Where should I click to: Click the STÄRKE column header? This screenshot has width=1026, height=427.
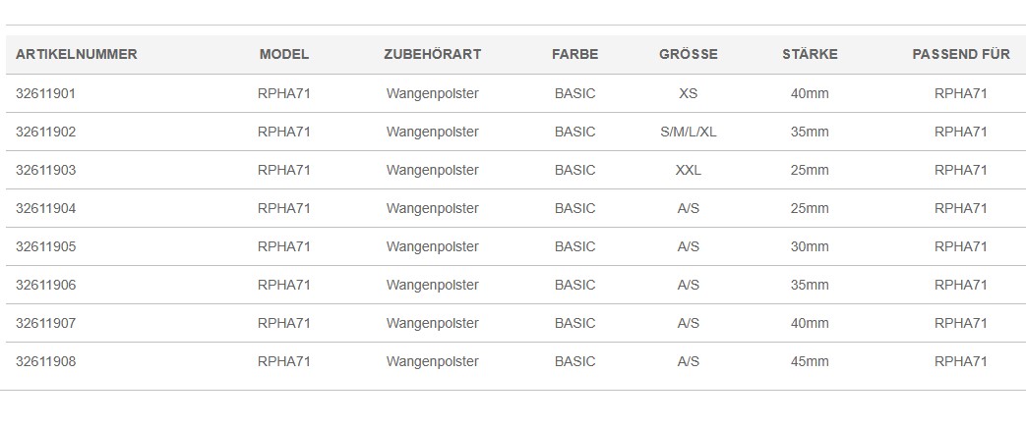point(810,54)
